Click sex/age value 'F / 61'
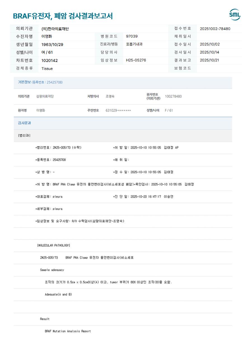This screenshot has width=252, height=356. pyautogui.click(x=169, y=110)
